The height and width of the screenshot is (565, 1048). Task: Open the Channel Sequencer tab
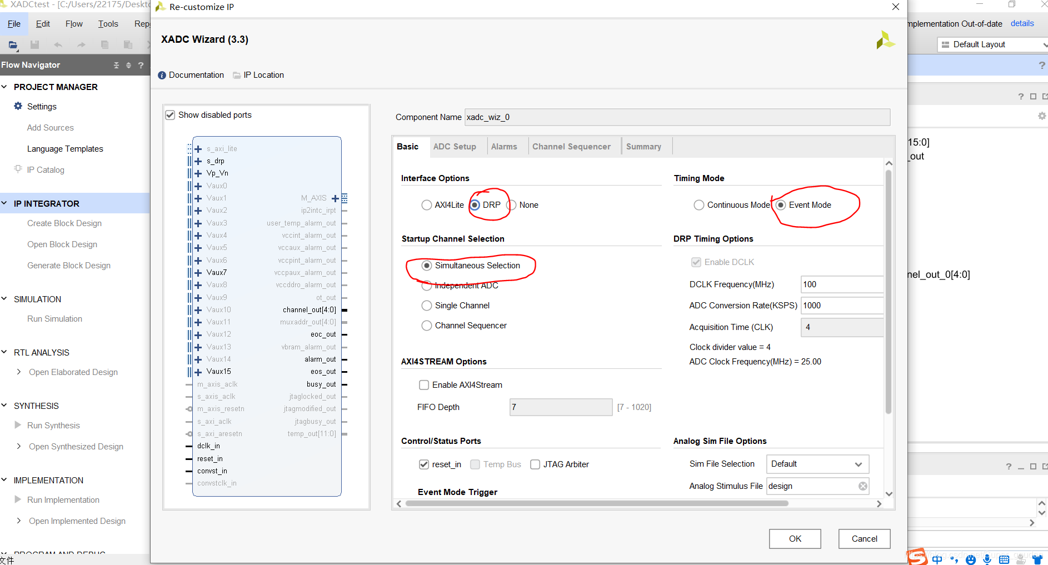571,147
